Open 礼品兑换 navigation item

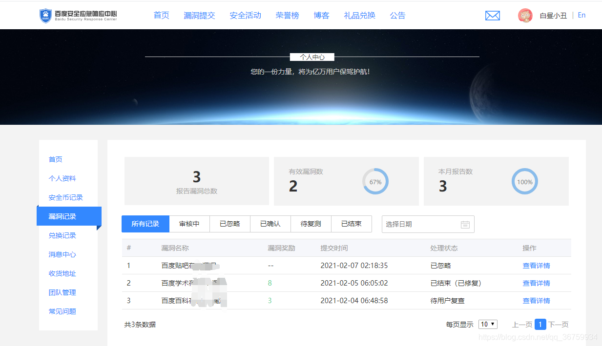360,16
